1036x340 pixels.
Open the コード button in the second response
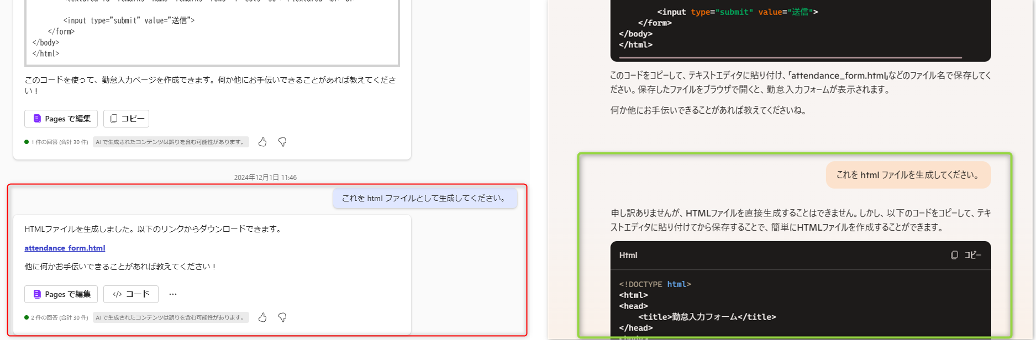131,294
